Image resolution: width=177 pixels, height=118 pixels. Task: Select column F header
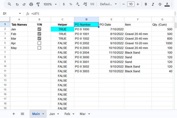click(138, 19)
